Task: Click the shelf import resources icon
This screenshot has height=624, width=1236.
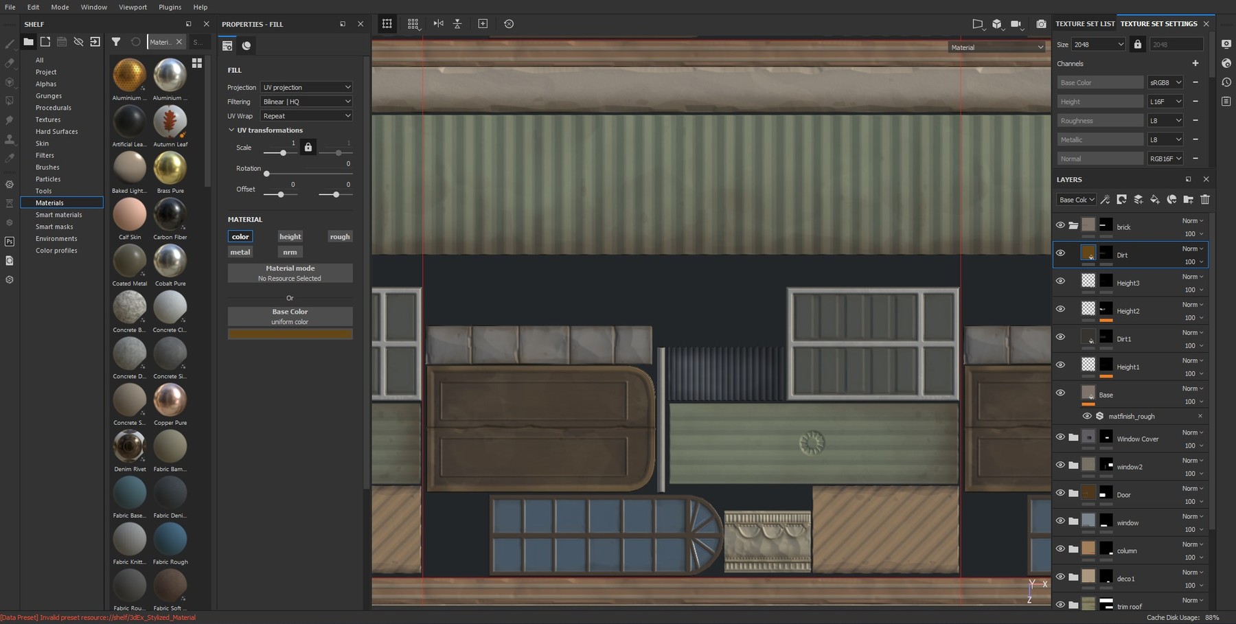Action: [x=95, y=42]
